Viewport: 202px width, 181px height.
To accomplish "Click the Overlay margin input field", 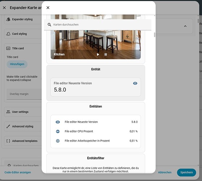I will click(24, 94).
